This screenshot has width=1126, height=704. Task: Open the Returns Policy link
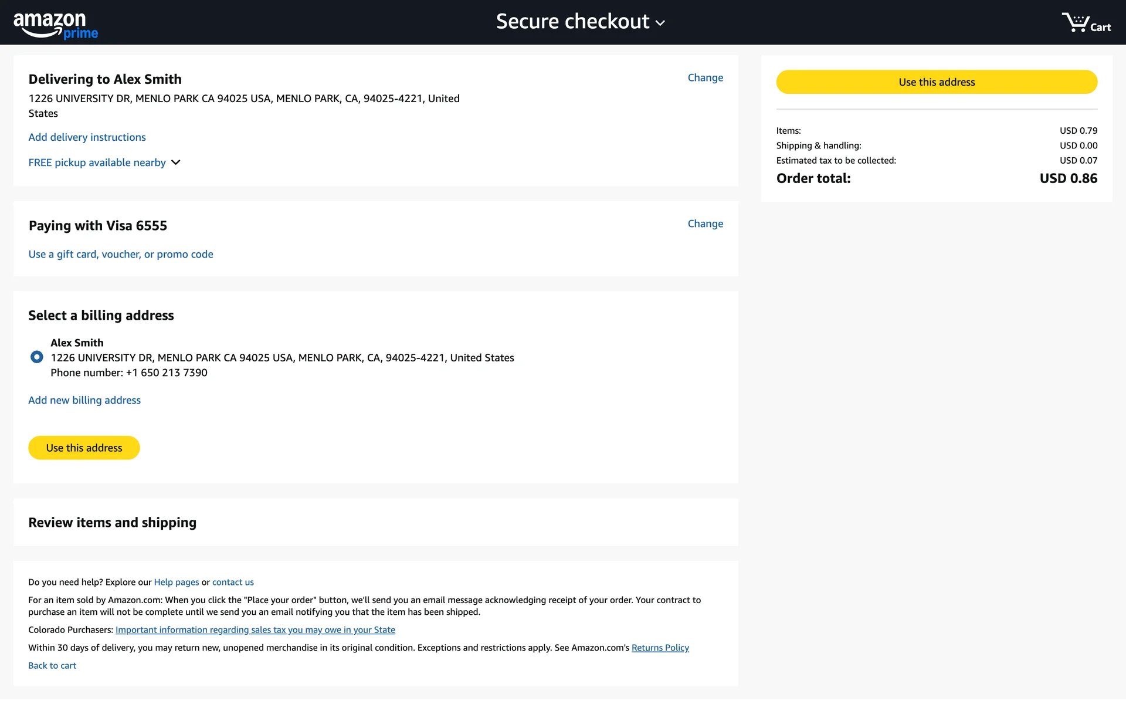coord(660,648)
